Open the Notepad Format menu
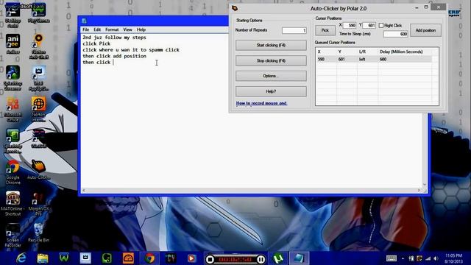The height and width of the screenshot is (265, 471). tap(112, 29)
